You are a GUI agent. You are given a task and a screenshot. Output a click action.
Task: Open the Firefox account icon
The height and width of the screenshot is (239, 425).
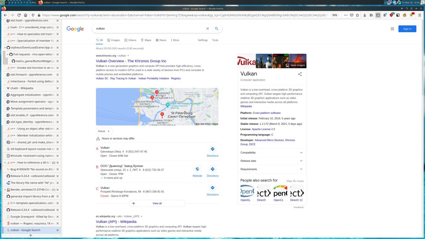[385, 15]
